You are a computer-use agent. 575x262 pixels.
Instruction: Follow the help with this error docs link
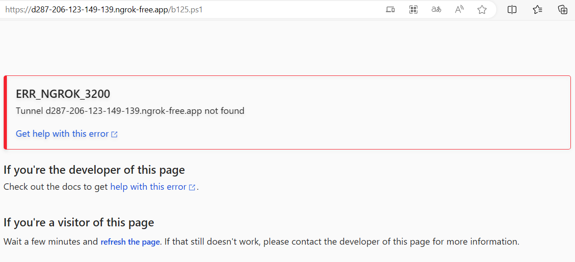pyautogui.click(x=148, y=187)
